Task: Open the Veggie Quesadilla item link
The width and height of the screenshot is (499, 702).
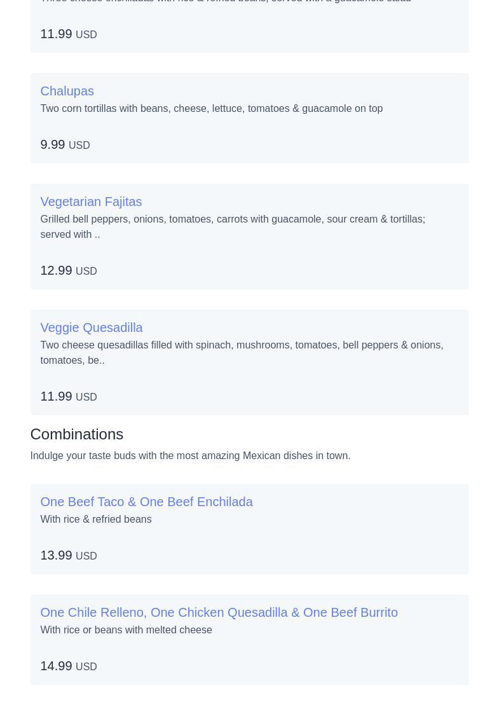Action: click(91, 327)
